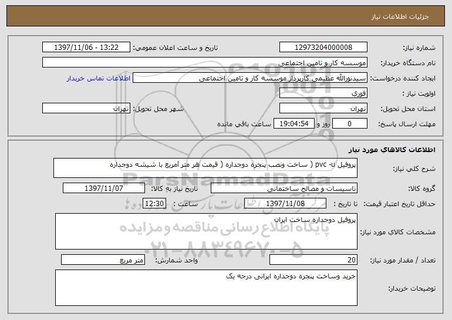Click the general need description text box
This screenshot has height=320, width=452.
coord(205,168)
